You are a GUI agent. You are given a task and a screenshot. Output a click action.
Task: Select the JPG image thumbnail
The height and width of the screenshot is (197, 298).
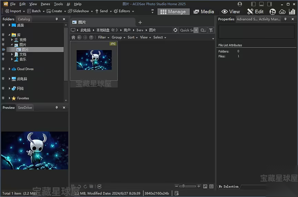[x=94, y=60]
